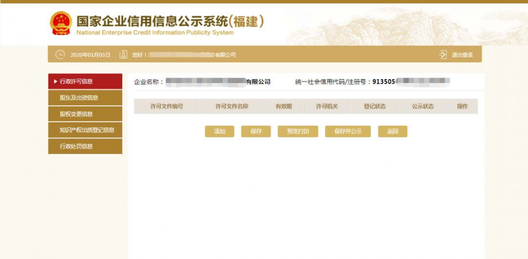This screenshot has height=259, width=528.
Task: Select the 有效期 column header
Action: (284, 106)
